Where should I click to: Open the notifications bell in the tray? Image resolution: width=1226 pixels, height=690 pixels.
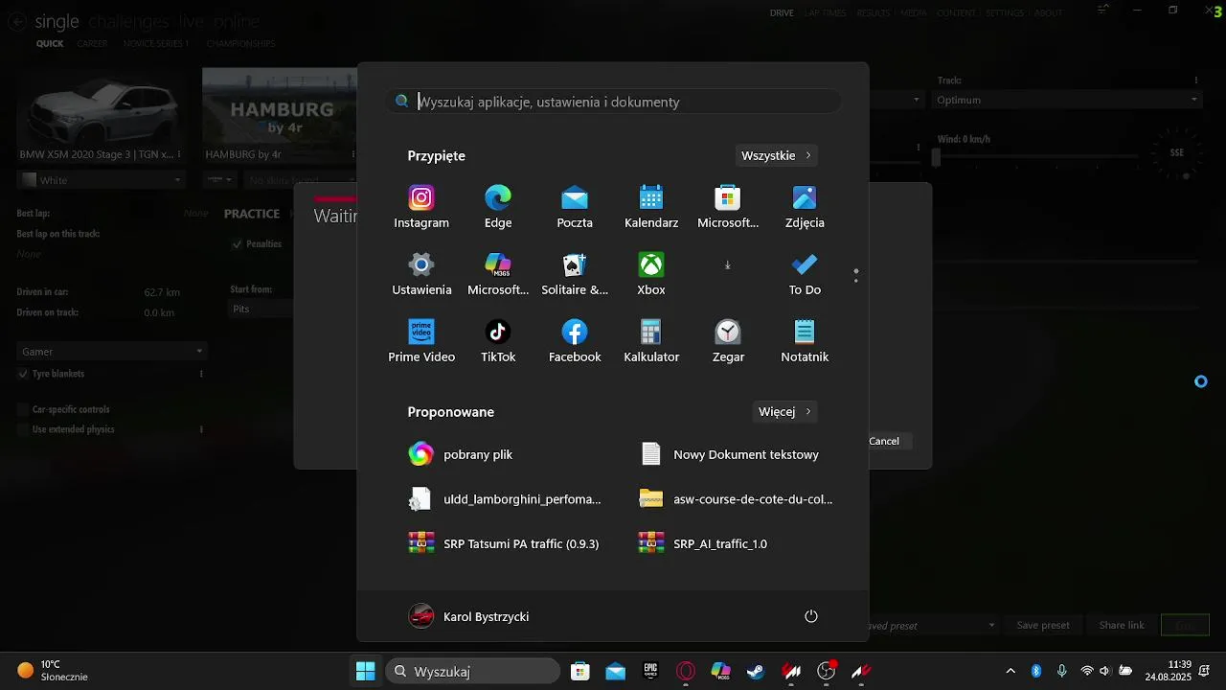click(1205, 670)
